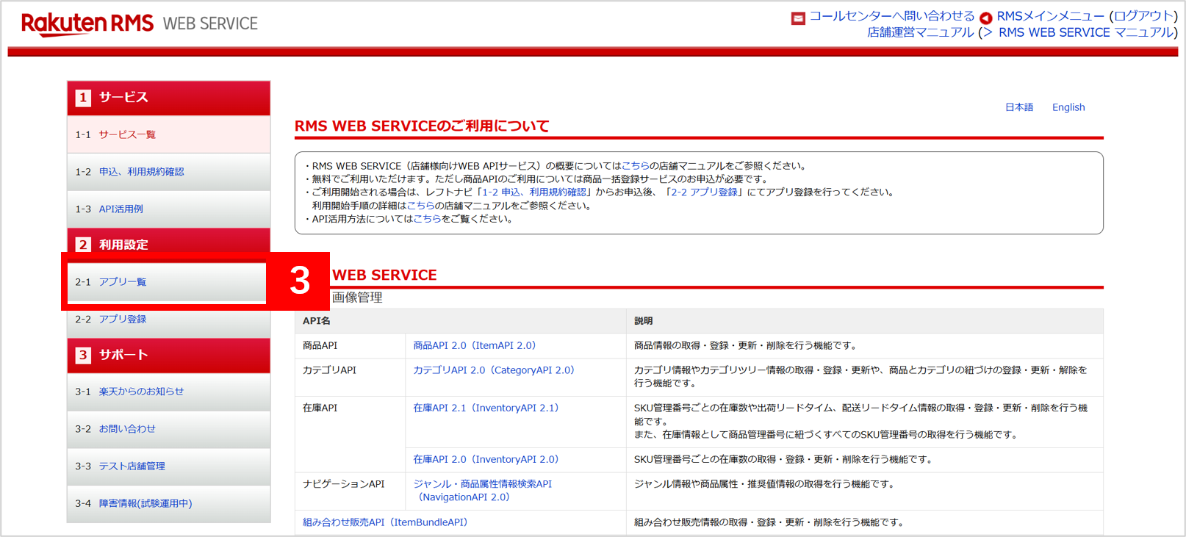Click the 在庫API row label cell
The width and height of the screenshot is (1186, 537).
tap(351, 434)
